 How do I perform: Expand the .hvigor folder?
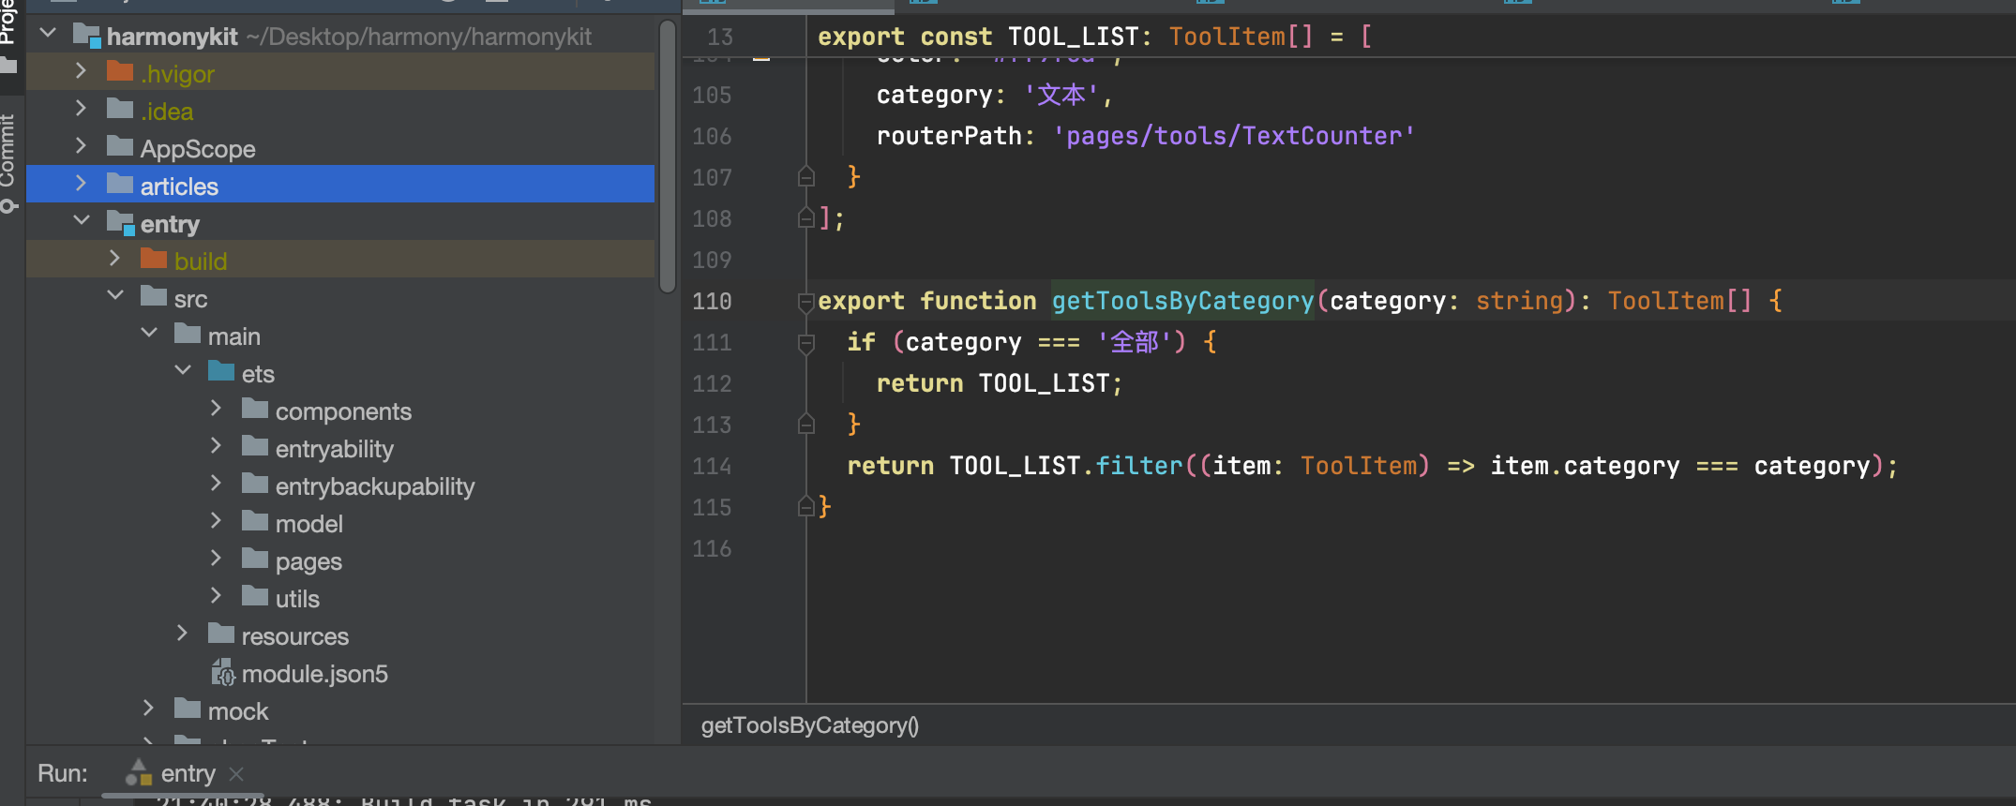[82, 71]
